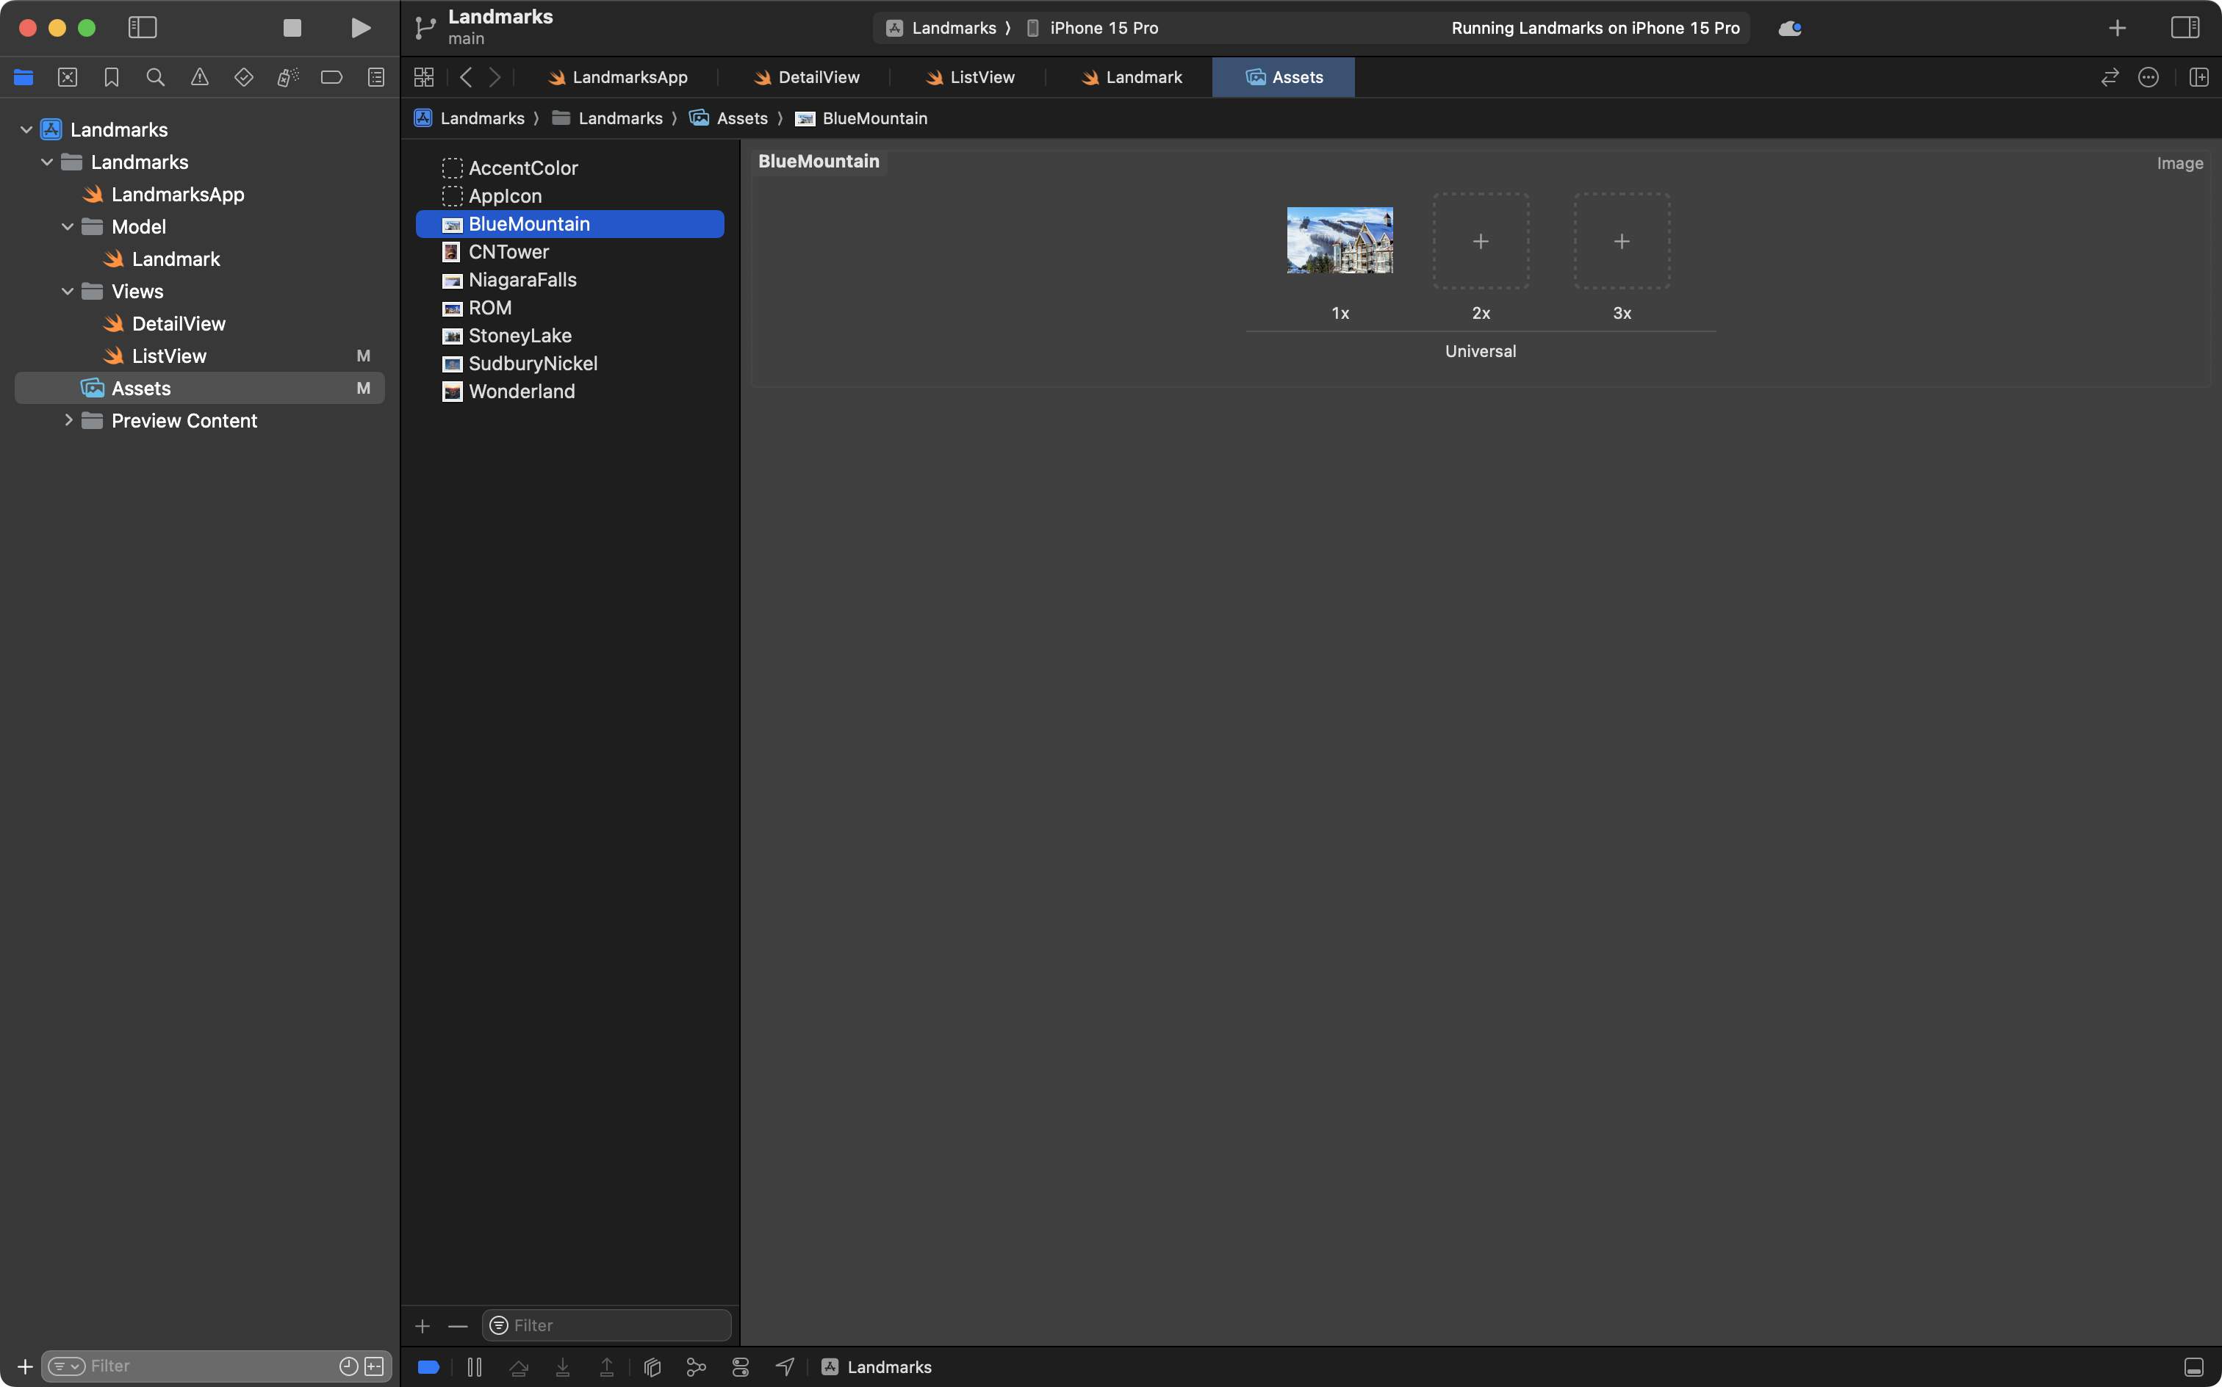The image size is (2222, 1387).
Task: Click the source control branch icon showing main
Action: click(425, 27)
